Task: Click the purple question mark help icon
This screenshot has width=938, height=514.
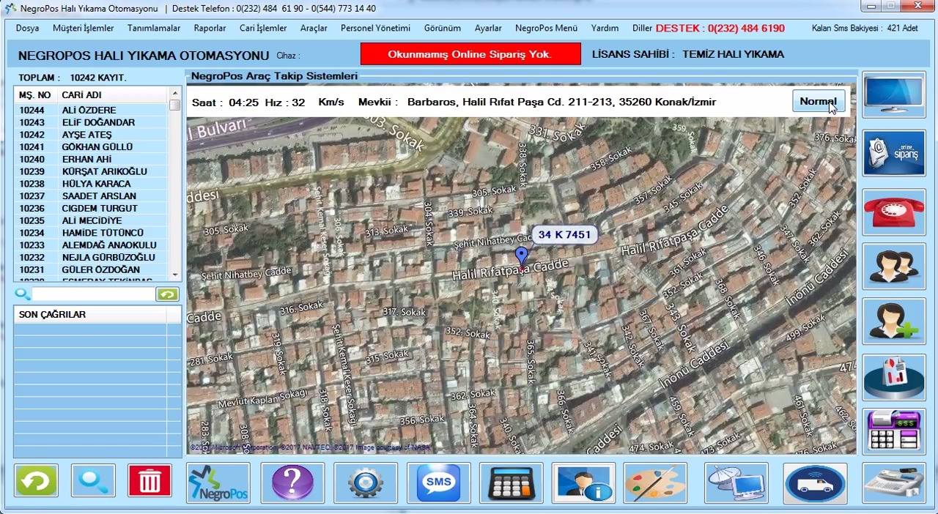Action: tap(292, 483)
